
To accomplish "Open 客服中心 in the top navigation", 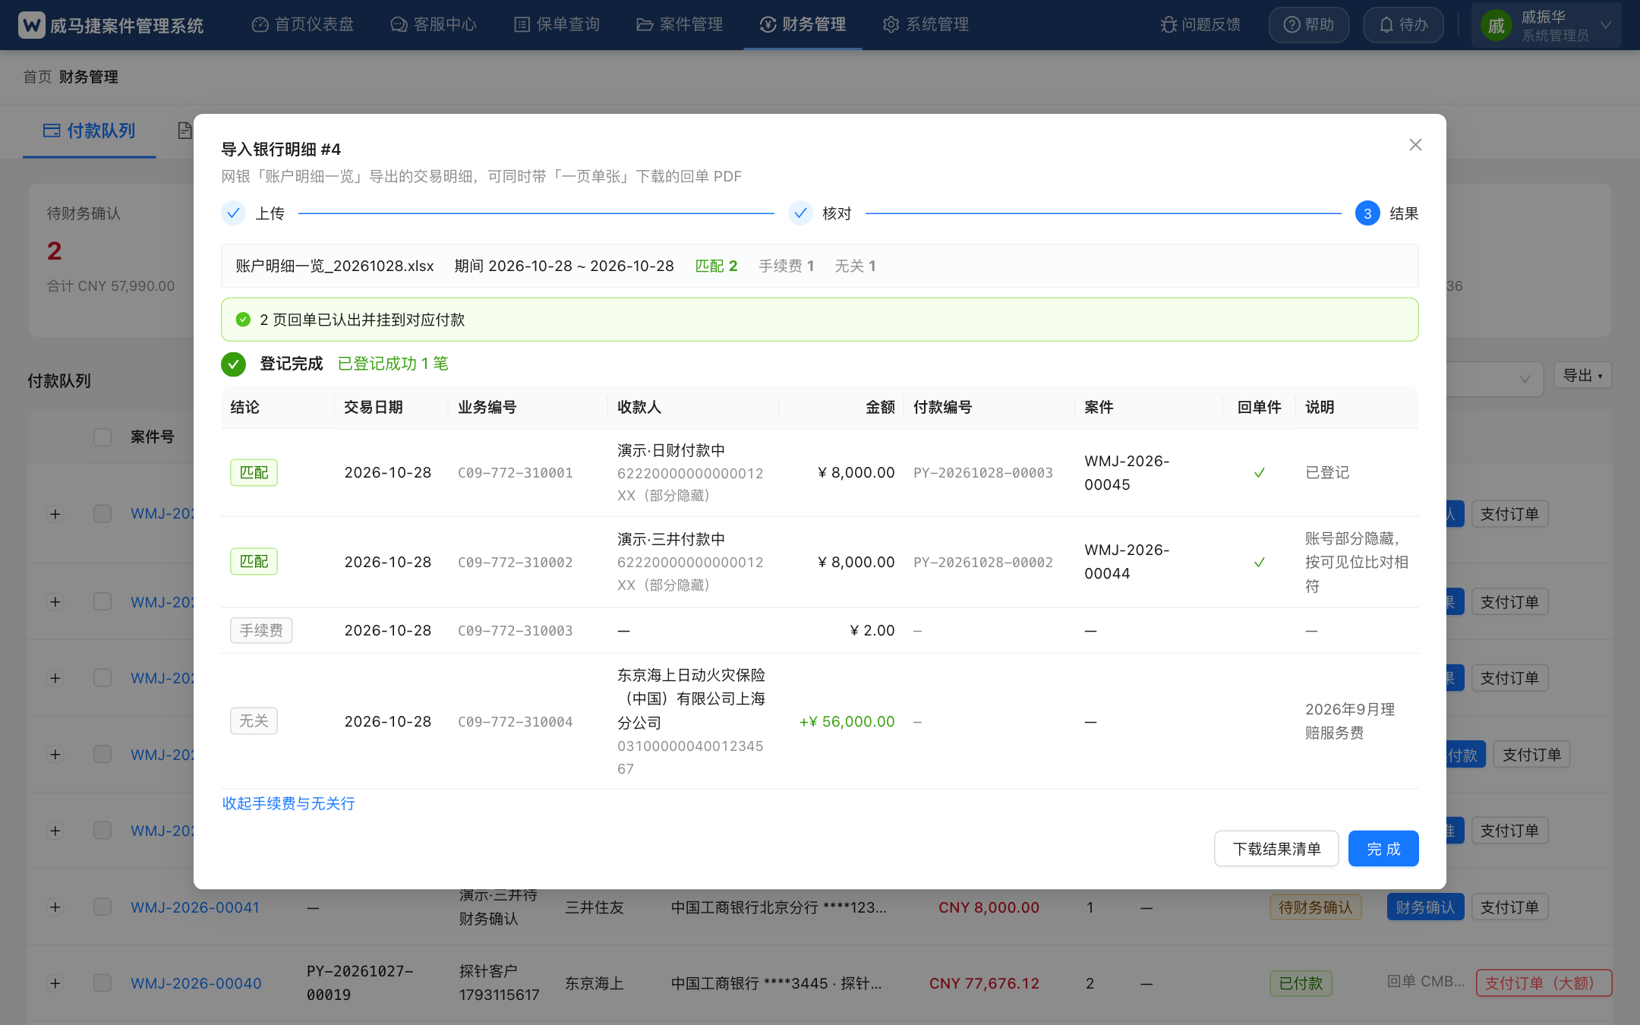I will click(434, 25).
